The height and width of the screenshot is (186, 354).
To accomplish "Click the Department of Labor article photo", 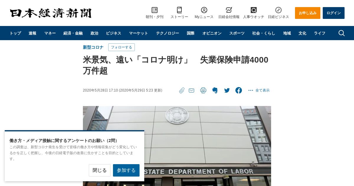I will 177,146.
